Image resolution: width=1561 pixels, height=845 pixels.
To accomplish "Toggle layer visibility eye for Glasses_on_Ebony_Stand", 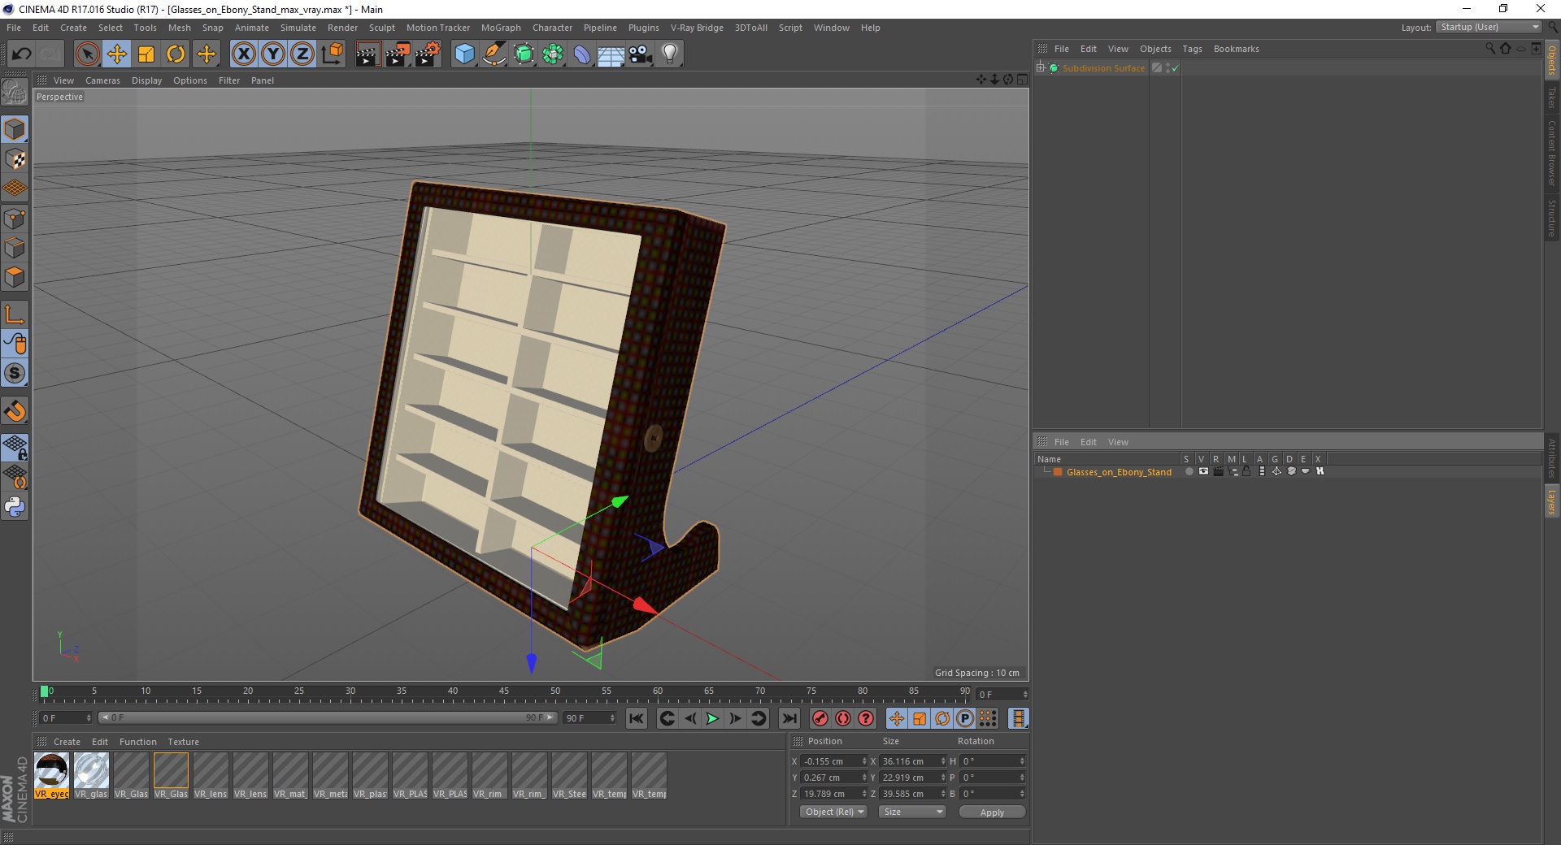I will [x=1203, y=471].
